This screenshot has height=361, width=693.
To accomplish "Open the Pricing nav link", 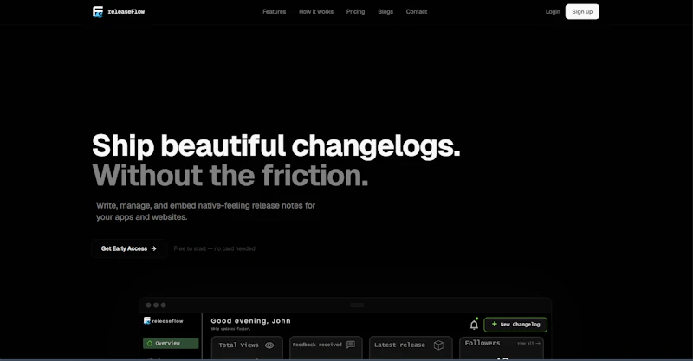I will [355, 12].
